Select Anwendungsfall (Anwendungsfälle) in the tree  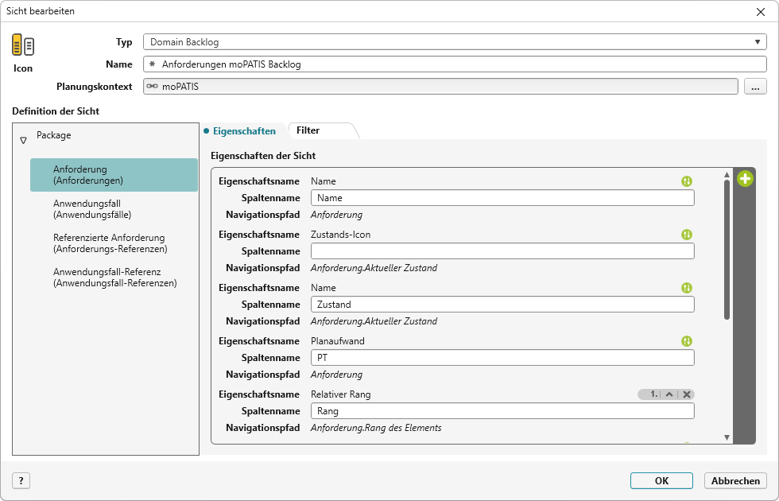92,208
